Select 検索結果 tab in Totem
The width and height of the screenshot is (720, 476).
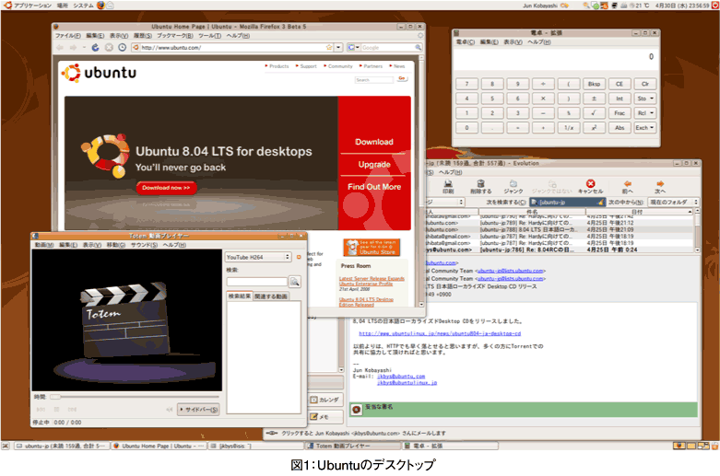240,296
